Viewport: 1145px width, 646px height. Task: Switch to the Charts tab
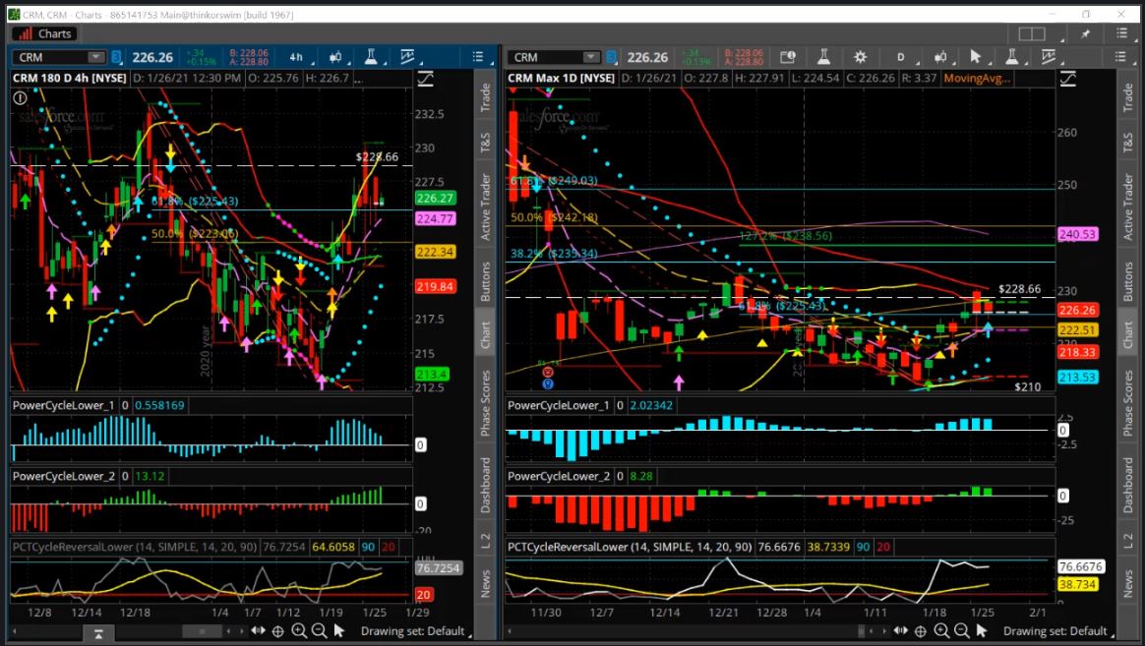pos(45,33)
